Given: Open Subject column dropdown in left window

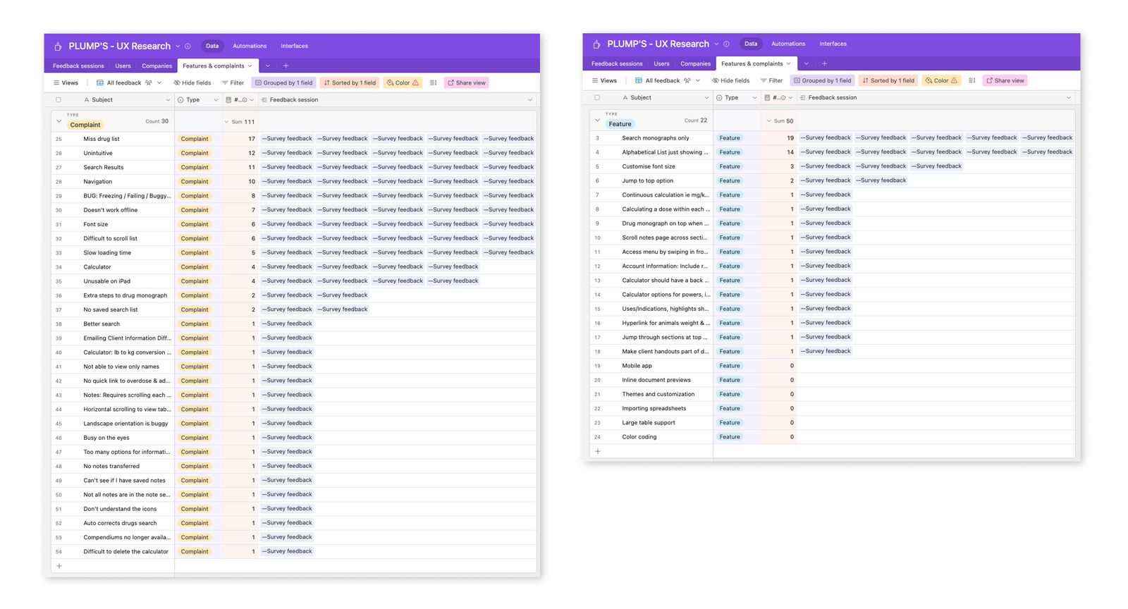Looking at the screenshot, I should click(168, 100).
